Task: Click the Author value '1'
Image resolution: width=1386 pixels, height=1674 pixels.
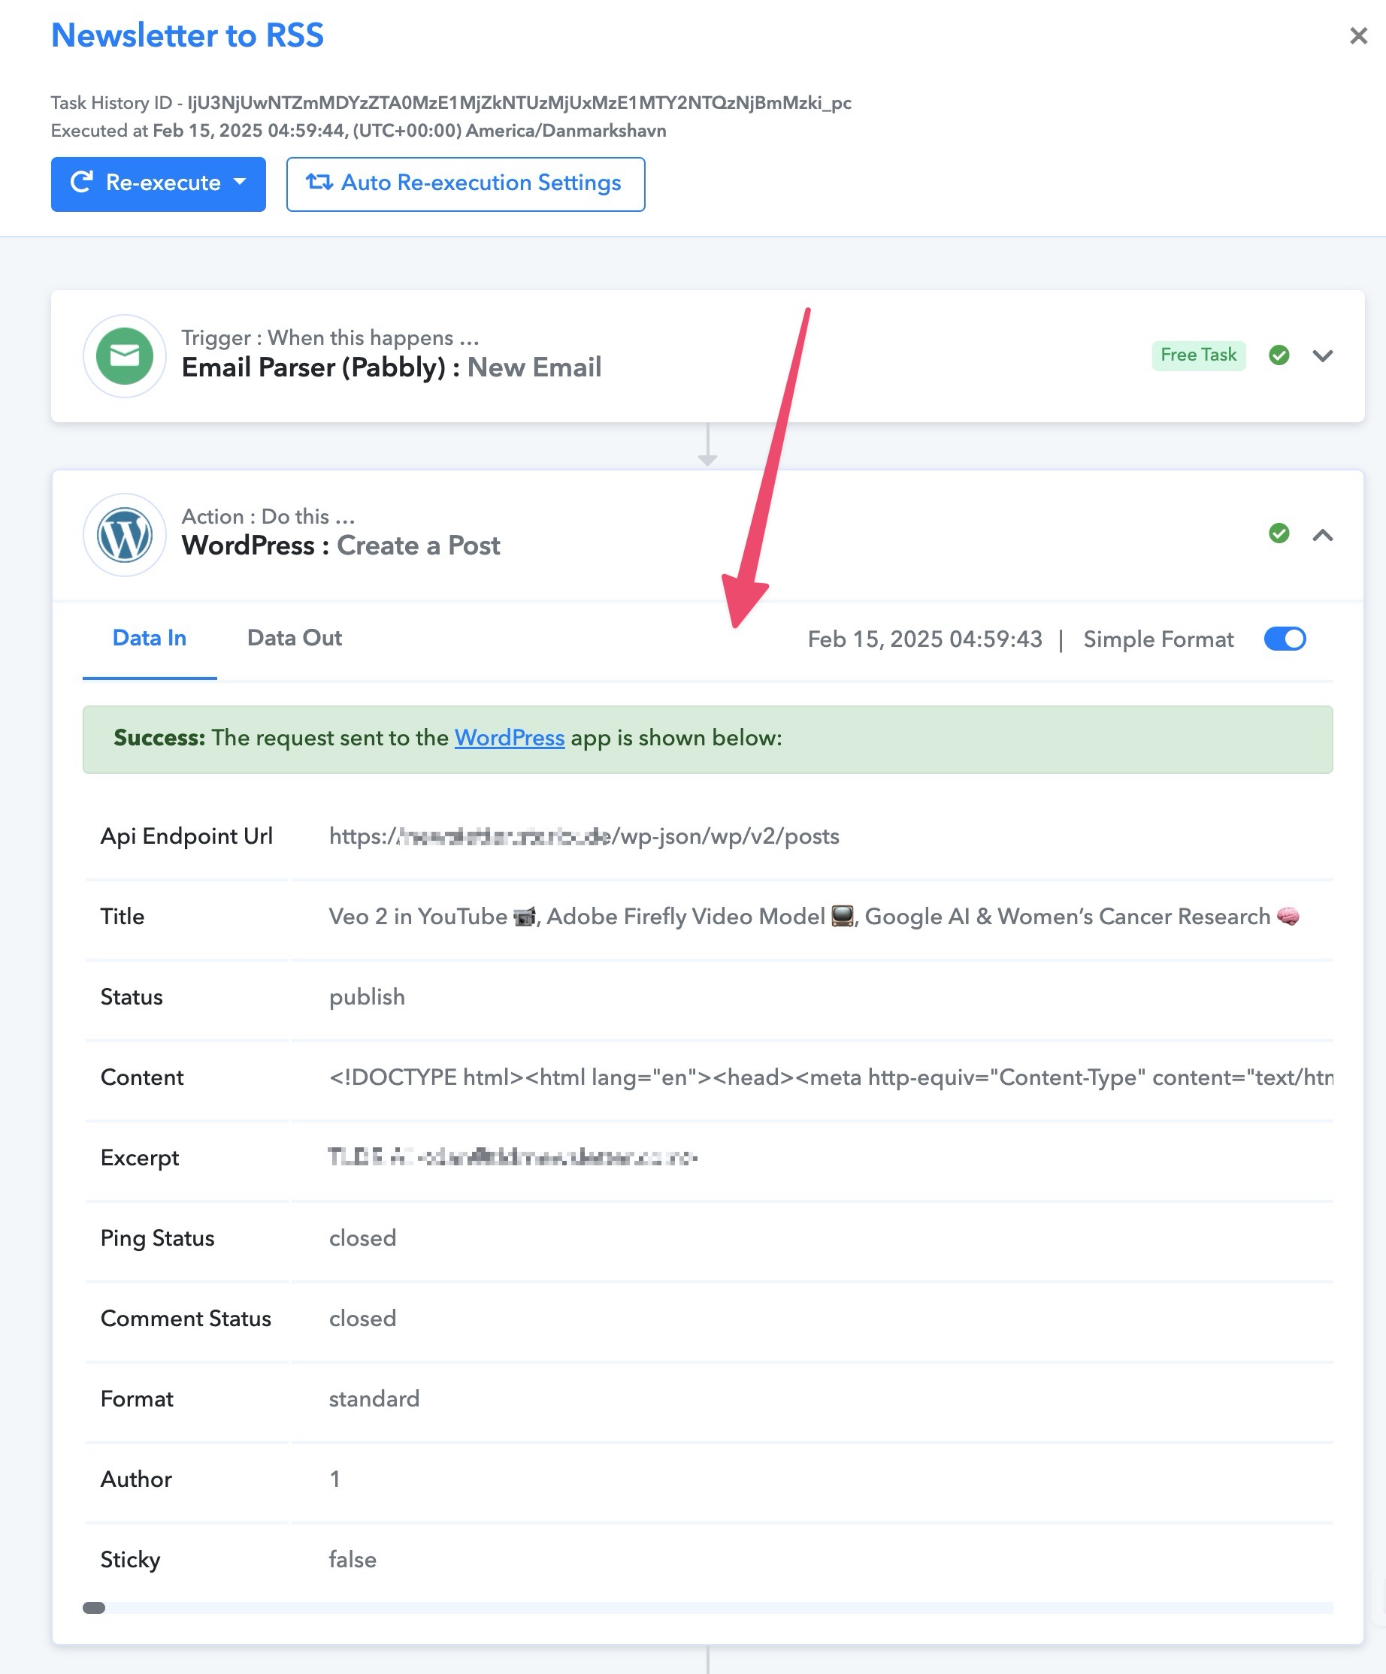Action: click(x=335, y=1479)
